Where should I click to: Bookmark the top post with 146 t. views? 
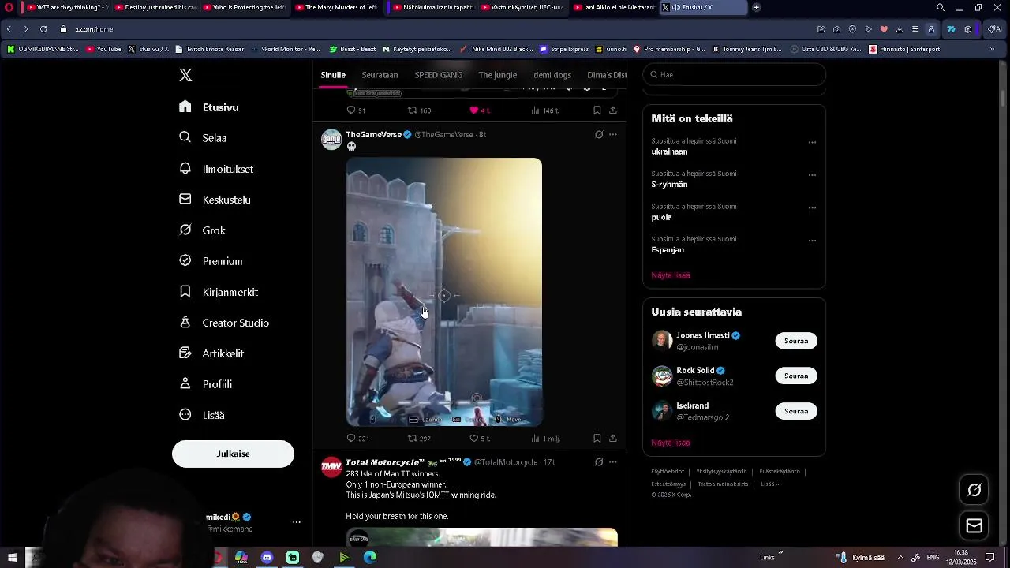[597, 110]
